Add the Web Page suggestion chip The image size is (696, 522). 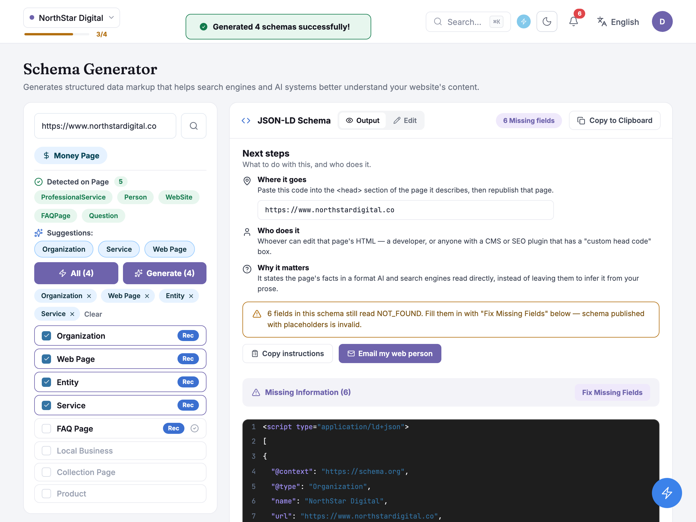(x=170, y=249)
